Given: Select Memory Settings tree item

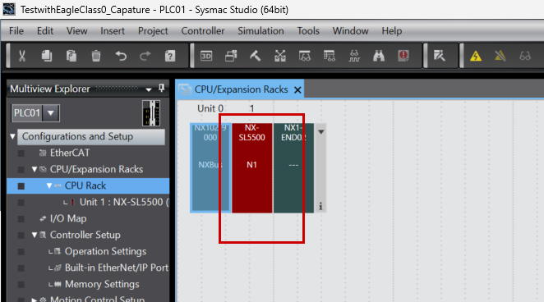Looking at the screenshot, I should pyautogui.click(x=102, y=284).
